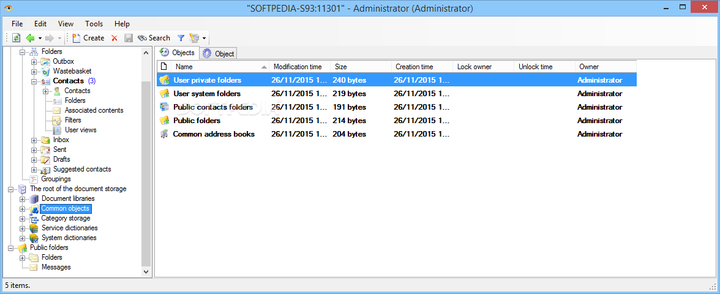The image size is (720, 294).
Task: Click the "Common address books" name
Action: tap(214, 134)
